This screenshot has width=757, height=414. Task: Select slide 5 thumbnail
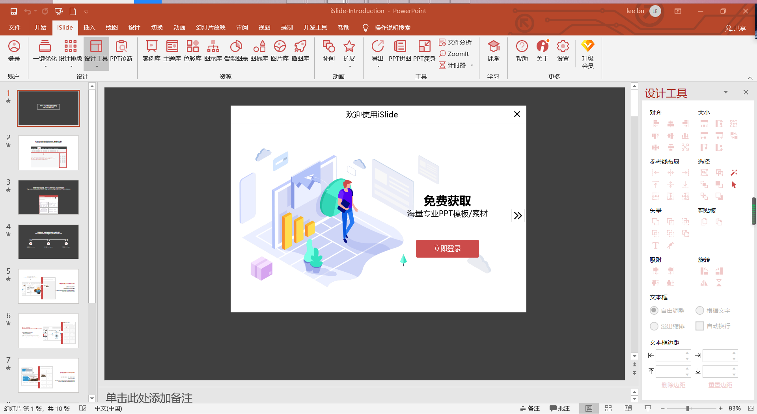pos(48,286)
